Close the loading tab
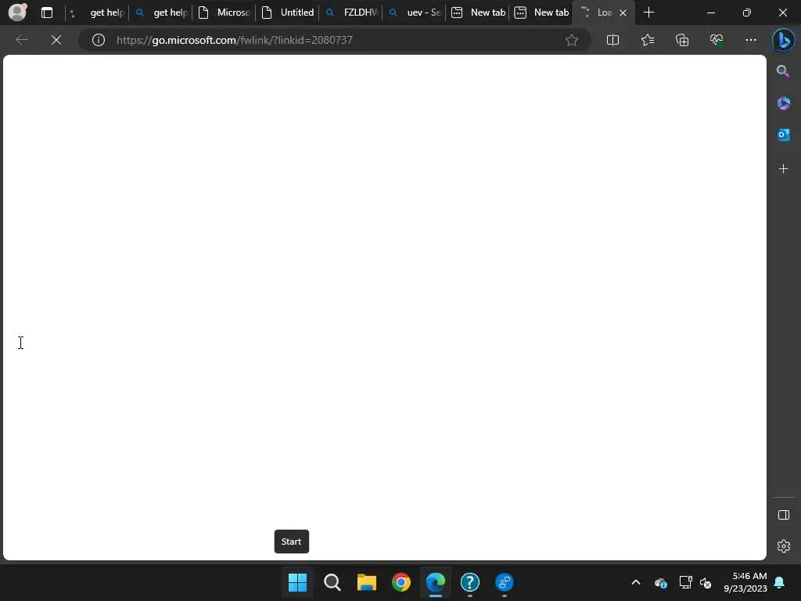This screenshot has width=801, height=601. (x=623, y=13)
